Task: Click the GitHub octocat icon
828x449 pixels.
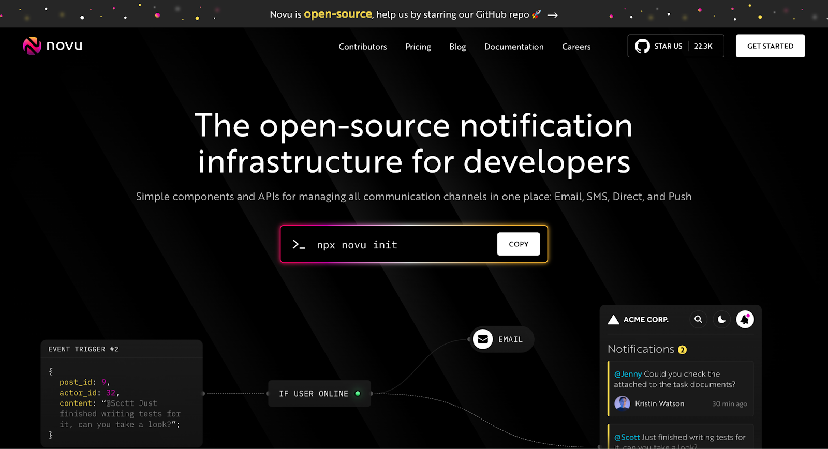Action: pos(642,46)
